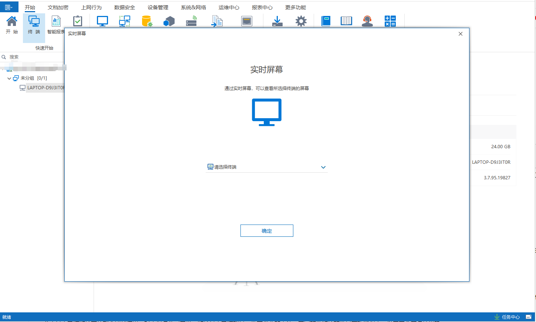Open 任务中心 in the status bar
Image resolution: width=536 pixels, height=322 pixels.
(x=511, y=317)
